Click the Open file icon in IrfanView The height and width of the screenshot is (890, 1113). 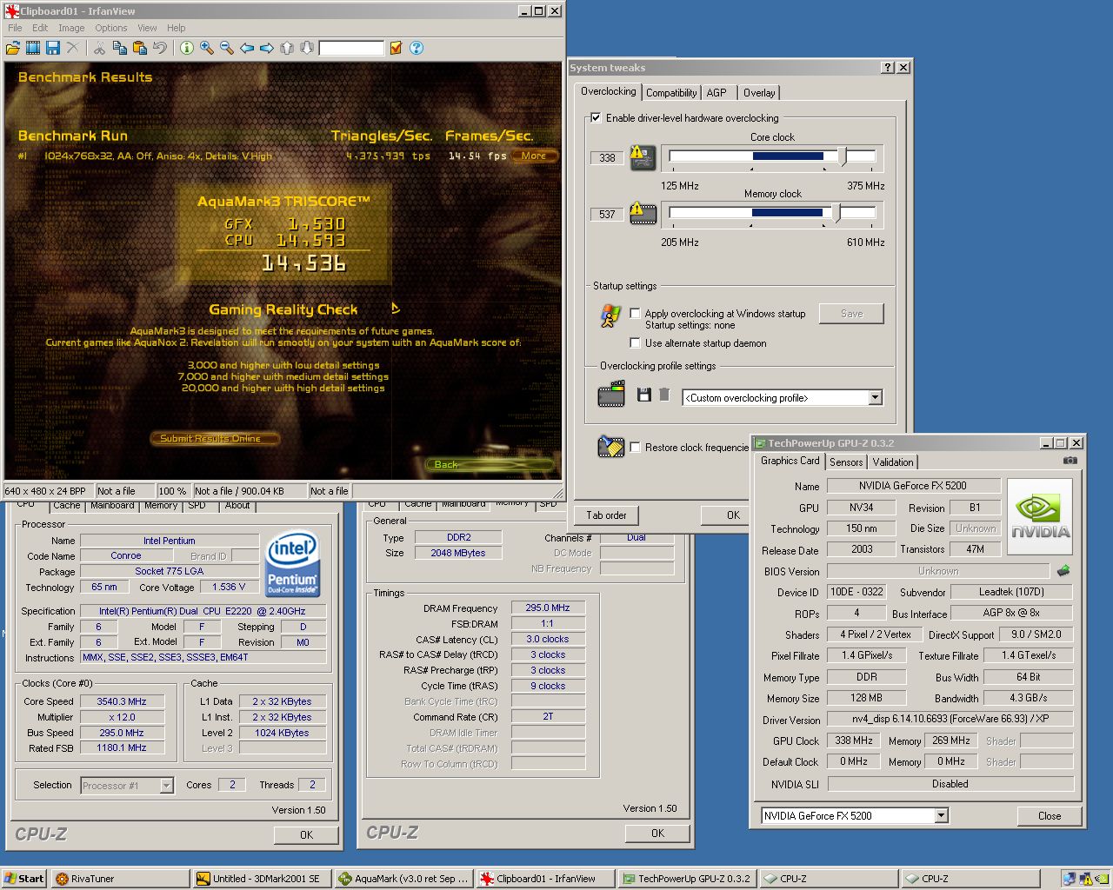(13, 48)
